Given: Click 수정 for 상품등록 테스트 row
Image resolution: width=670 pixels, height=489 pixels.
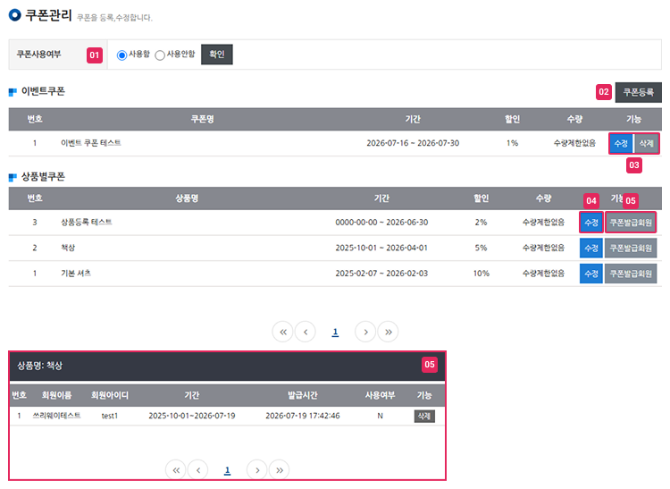Looking at the screenshot, I should pos(591,223).
